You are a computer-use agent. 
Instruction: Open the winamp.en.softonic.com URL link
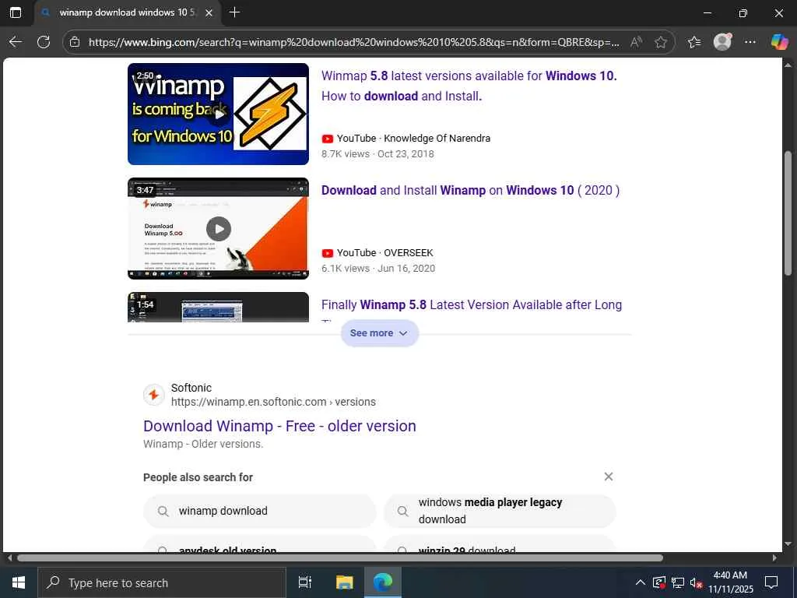[273, 402]
